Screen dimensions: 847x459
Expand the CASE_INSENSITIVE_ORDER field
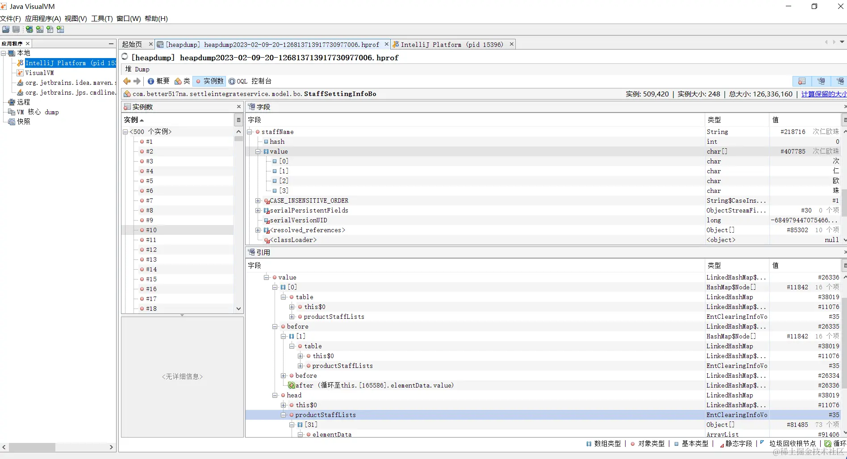tap(258, 200)
